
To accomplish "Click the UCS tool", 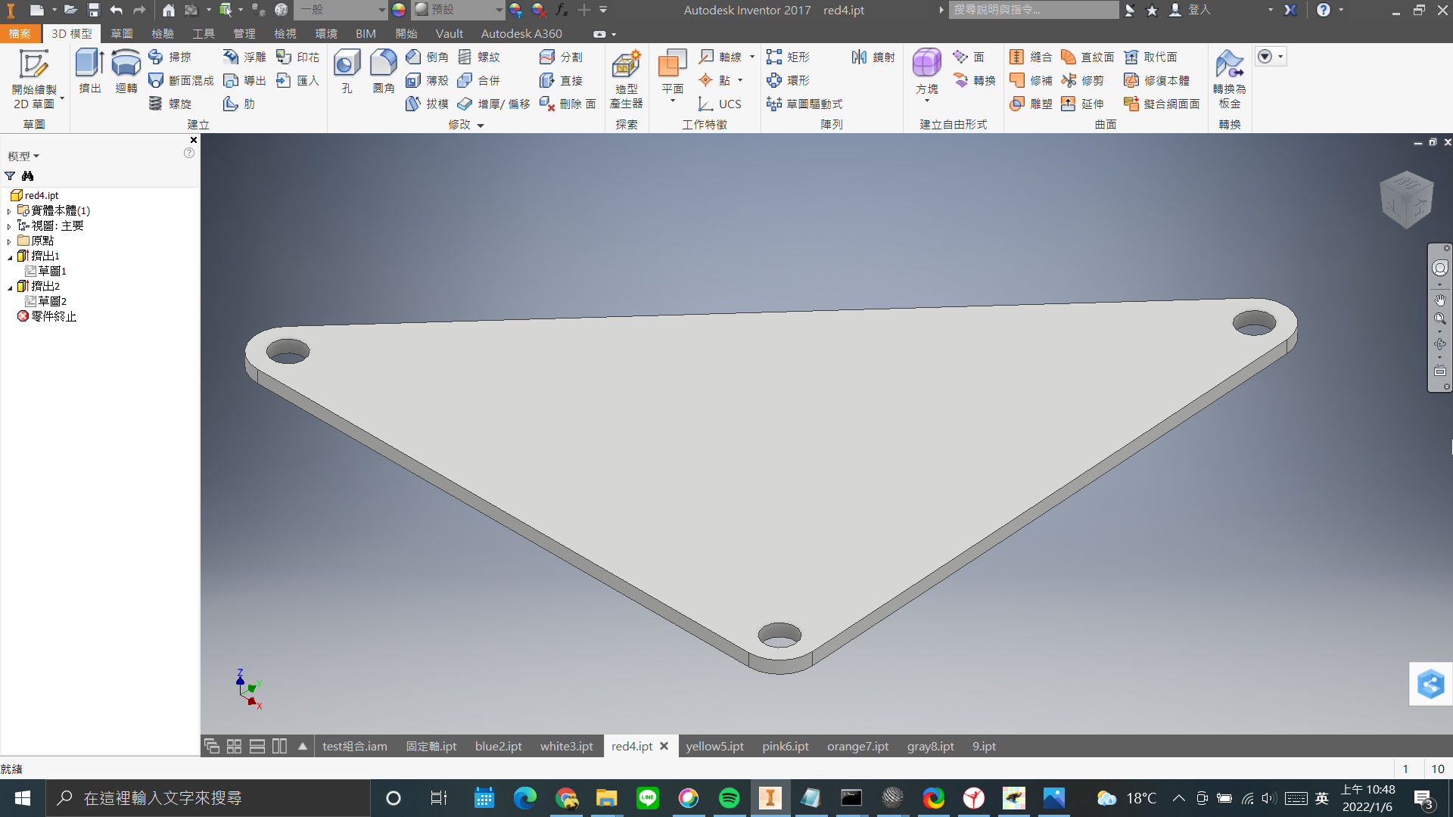I will pyautogui.click(x=720, y=104).
